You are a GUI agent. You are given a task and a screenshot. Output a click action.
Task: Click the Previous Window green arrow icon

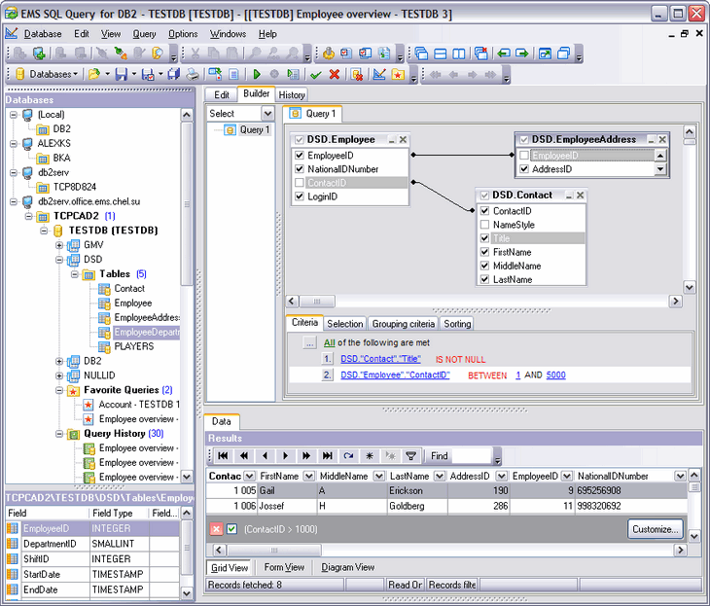(504, 53)
